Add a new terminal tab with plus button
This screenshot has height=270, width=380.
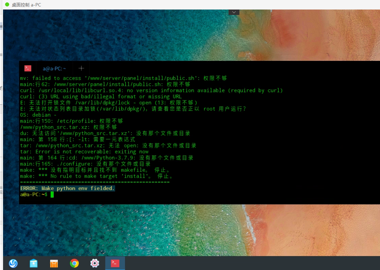click(x=81, y=68)
